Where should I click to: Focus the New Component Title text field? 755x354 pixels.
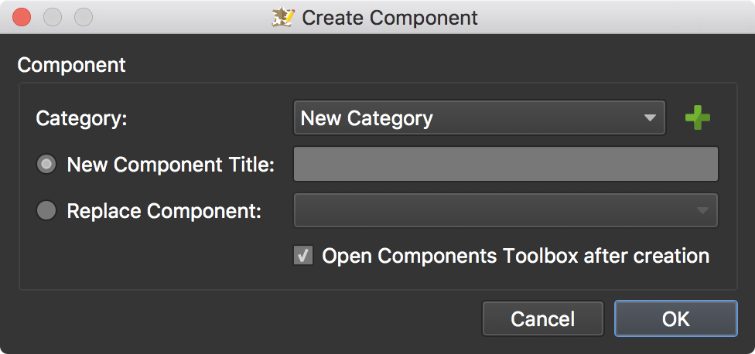506,164
